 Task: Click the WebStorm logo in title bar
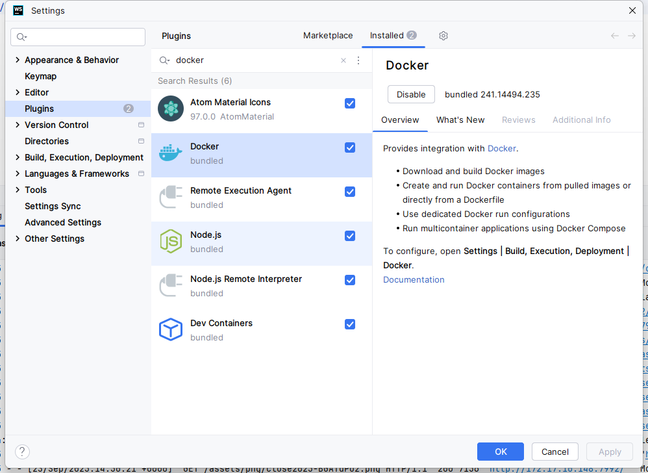(x=18, y=10)
